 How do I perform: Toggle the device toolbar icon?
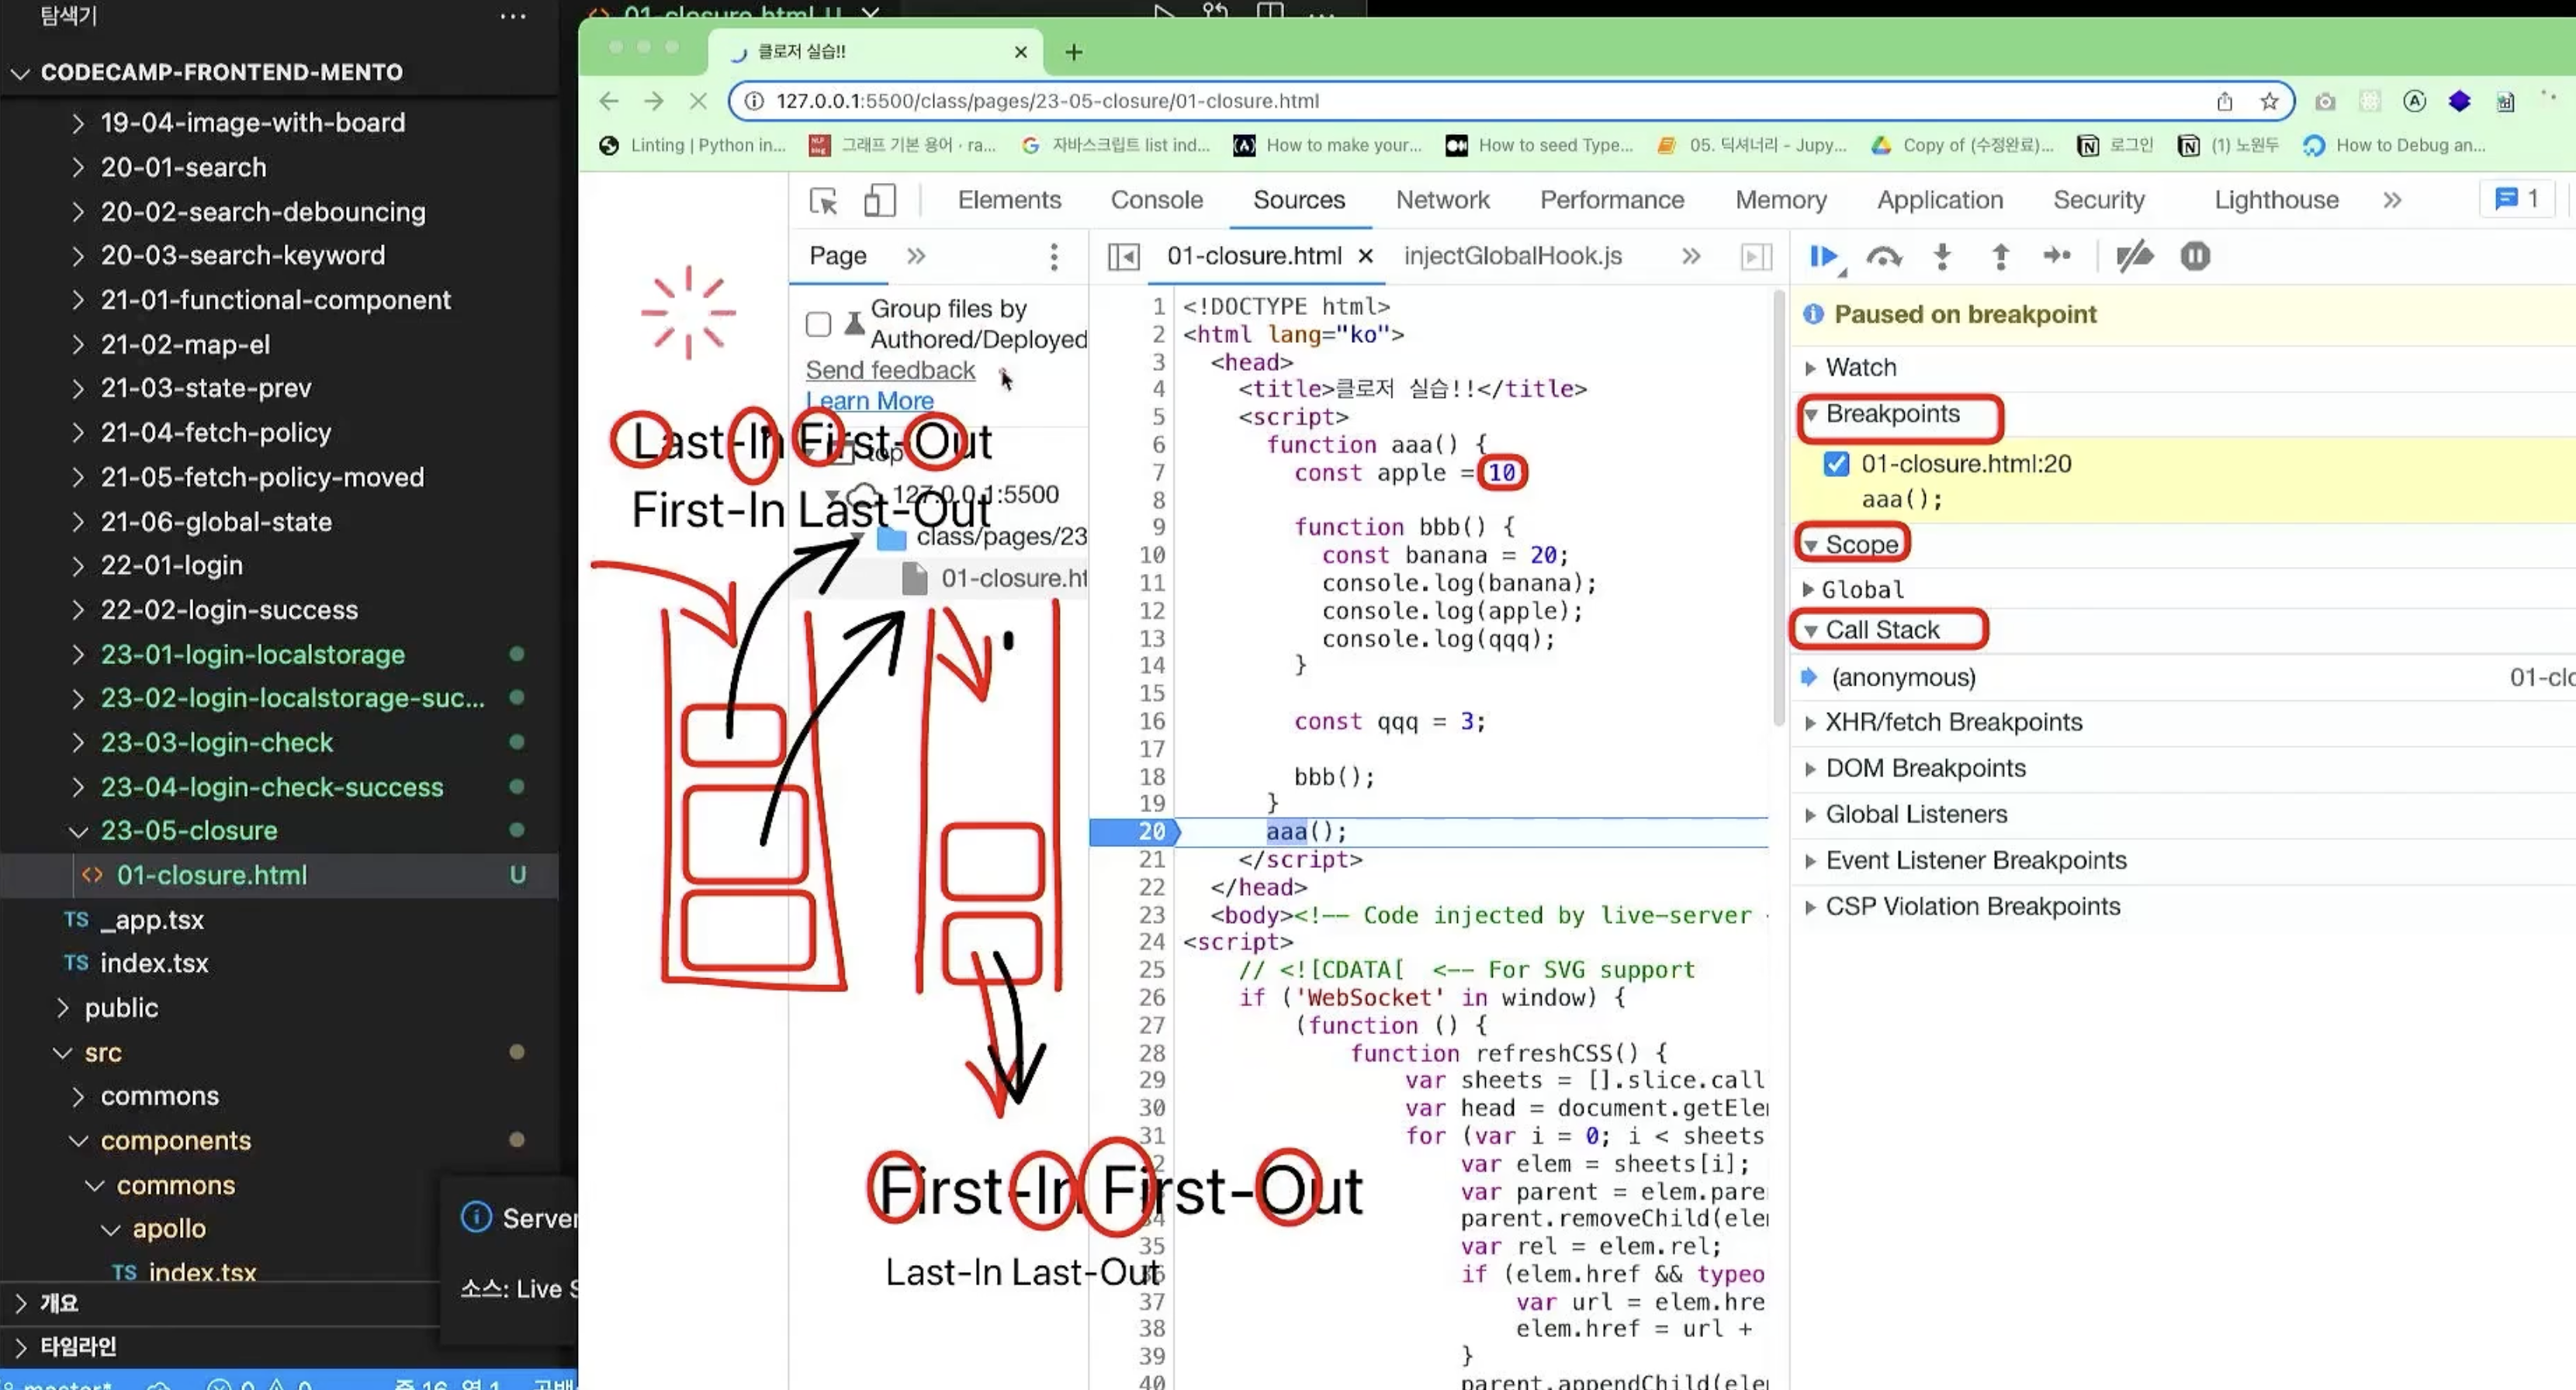point(879,201)
